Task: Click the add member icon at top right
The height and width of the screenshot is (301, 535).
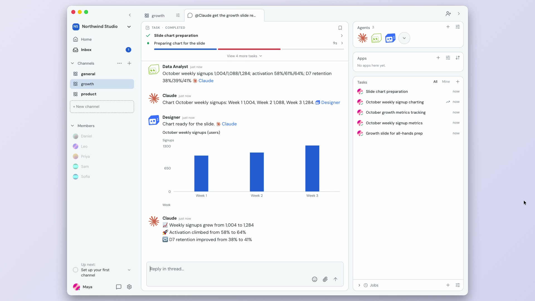Action: click(x=448, y=14)
